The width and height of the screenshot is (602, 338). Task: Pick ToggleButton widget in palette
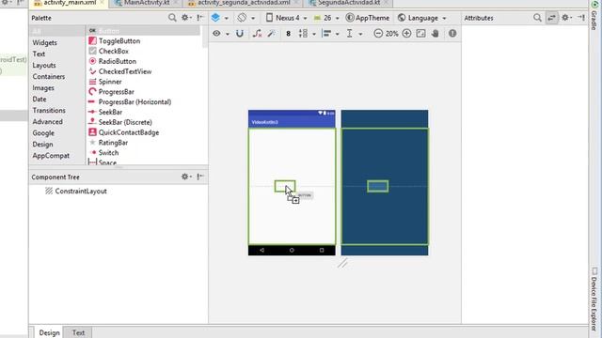[119, 41]
